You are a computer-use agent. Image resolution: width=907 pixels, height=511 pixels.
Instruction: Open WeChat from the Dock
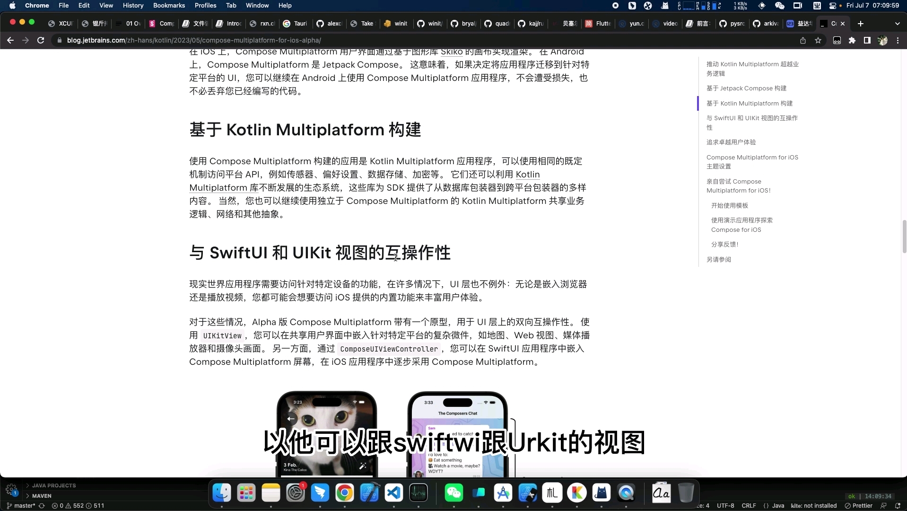454,493
